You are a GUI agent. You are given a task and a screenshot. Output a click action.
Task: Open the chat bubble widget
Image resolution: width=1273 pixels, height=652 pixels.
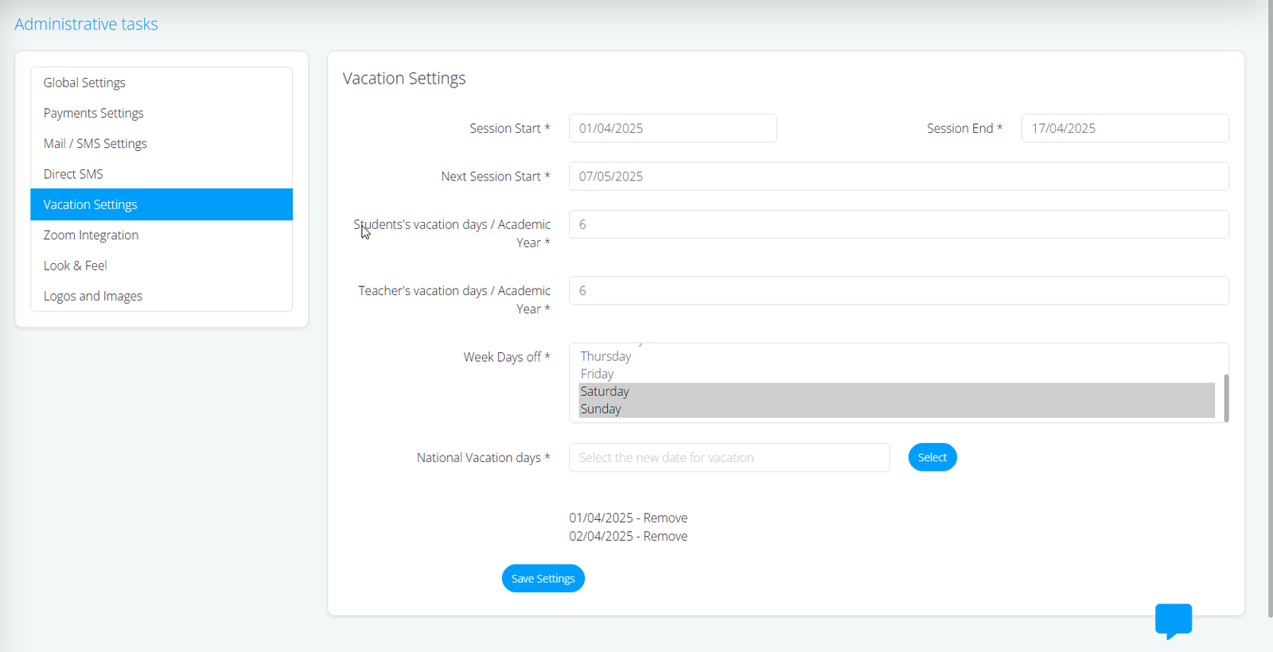pos(1173,620)
